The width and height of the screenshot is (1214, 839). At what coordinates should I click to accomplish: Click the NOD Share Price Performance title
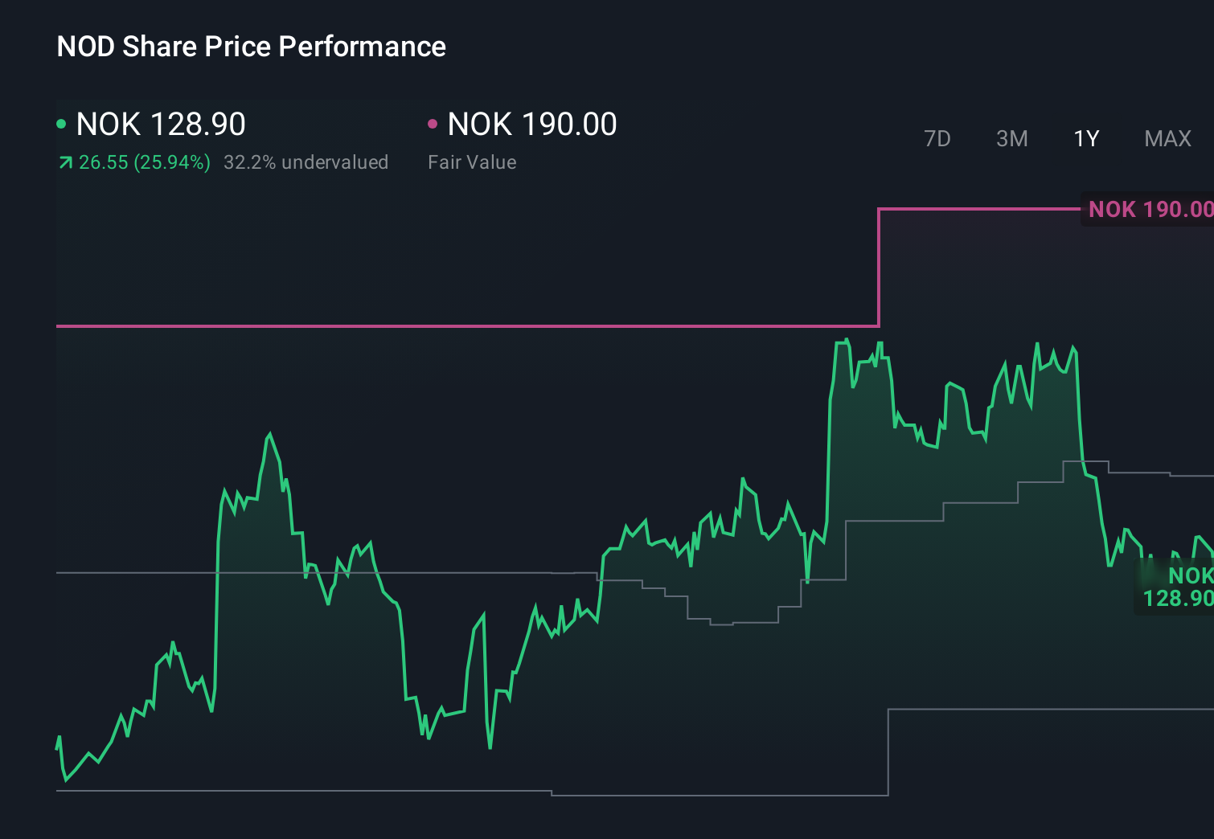[251, 46]
